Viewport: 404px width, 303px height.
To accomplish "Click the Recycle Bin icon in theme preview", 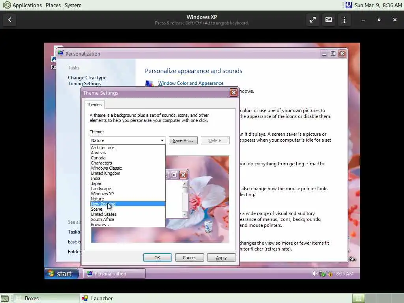I will point(209,227).
